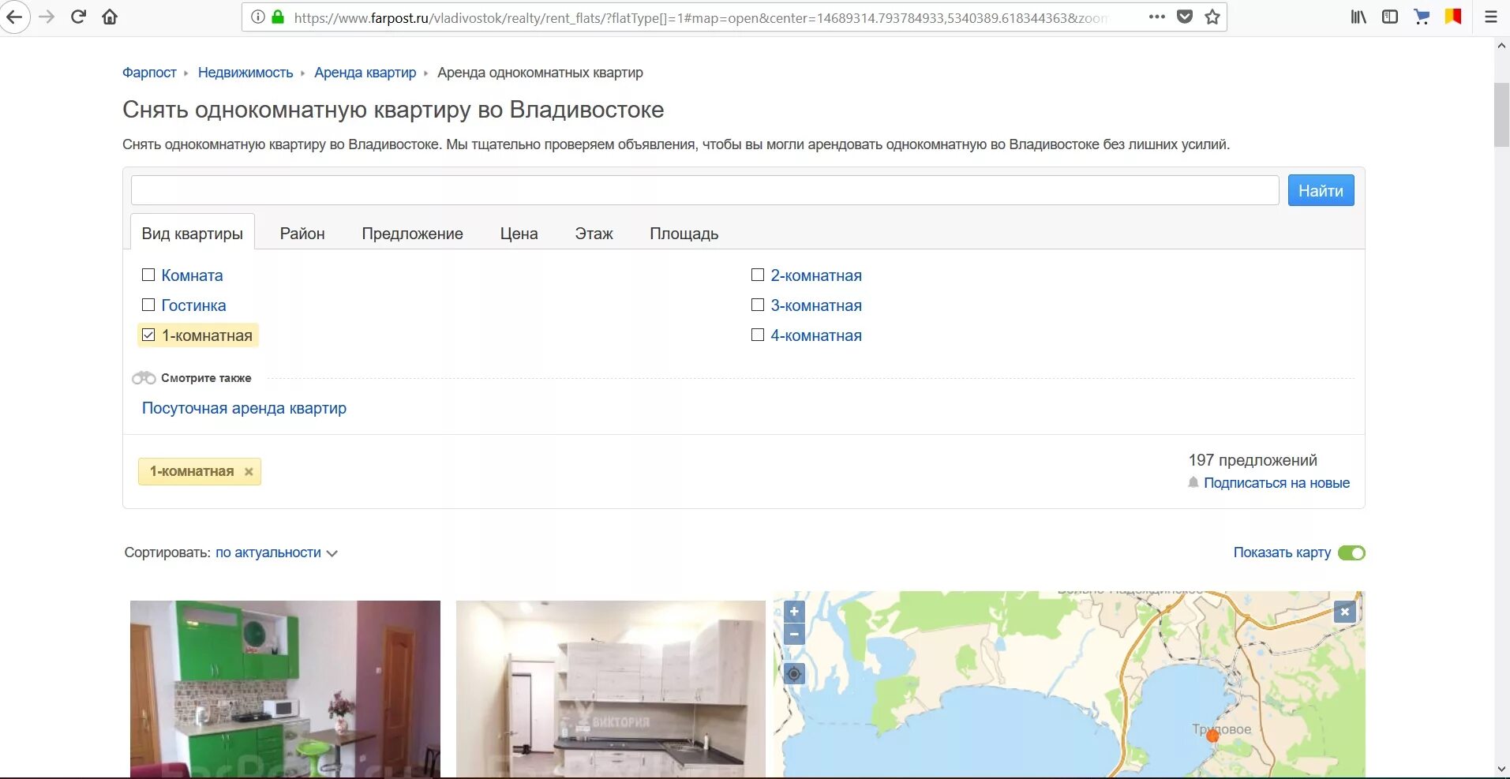Screen dimensions: 1510x779
Task: Click scrollbar up arrow
Action: point(1501,45)
